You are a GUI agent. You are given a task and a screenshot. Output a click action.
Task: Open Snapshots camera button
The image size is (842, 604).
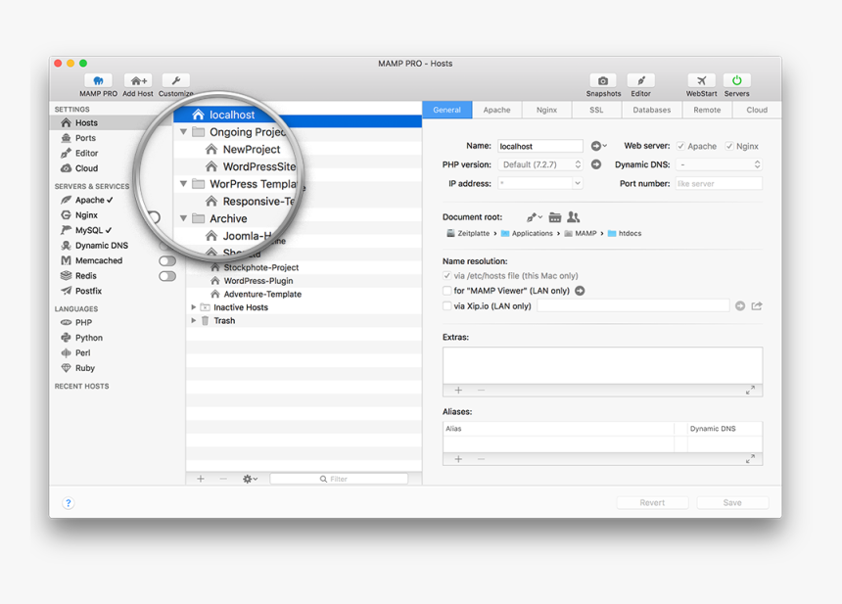click(x=603, y=81)
